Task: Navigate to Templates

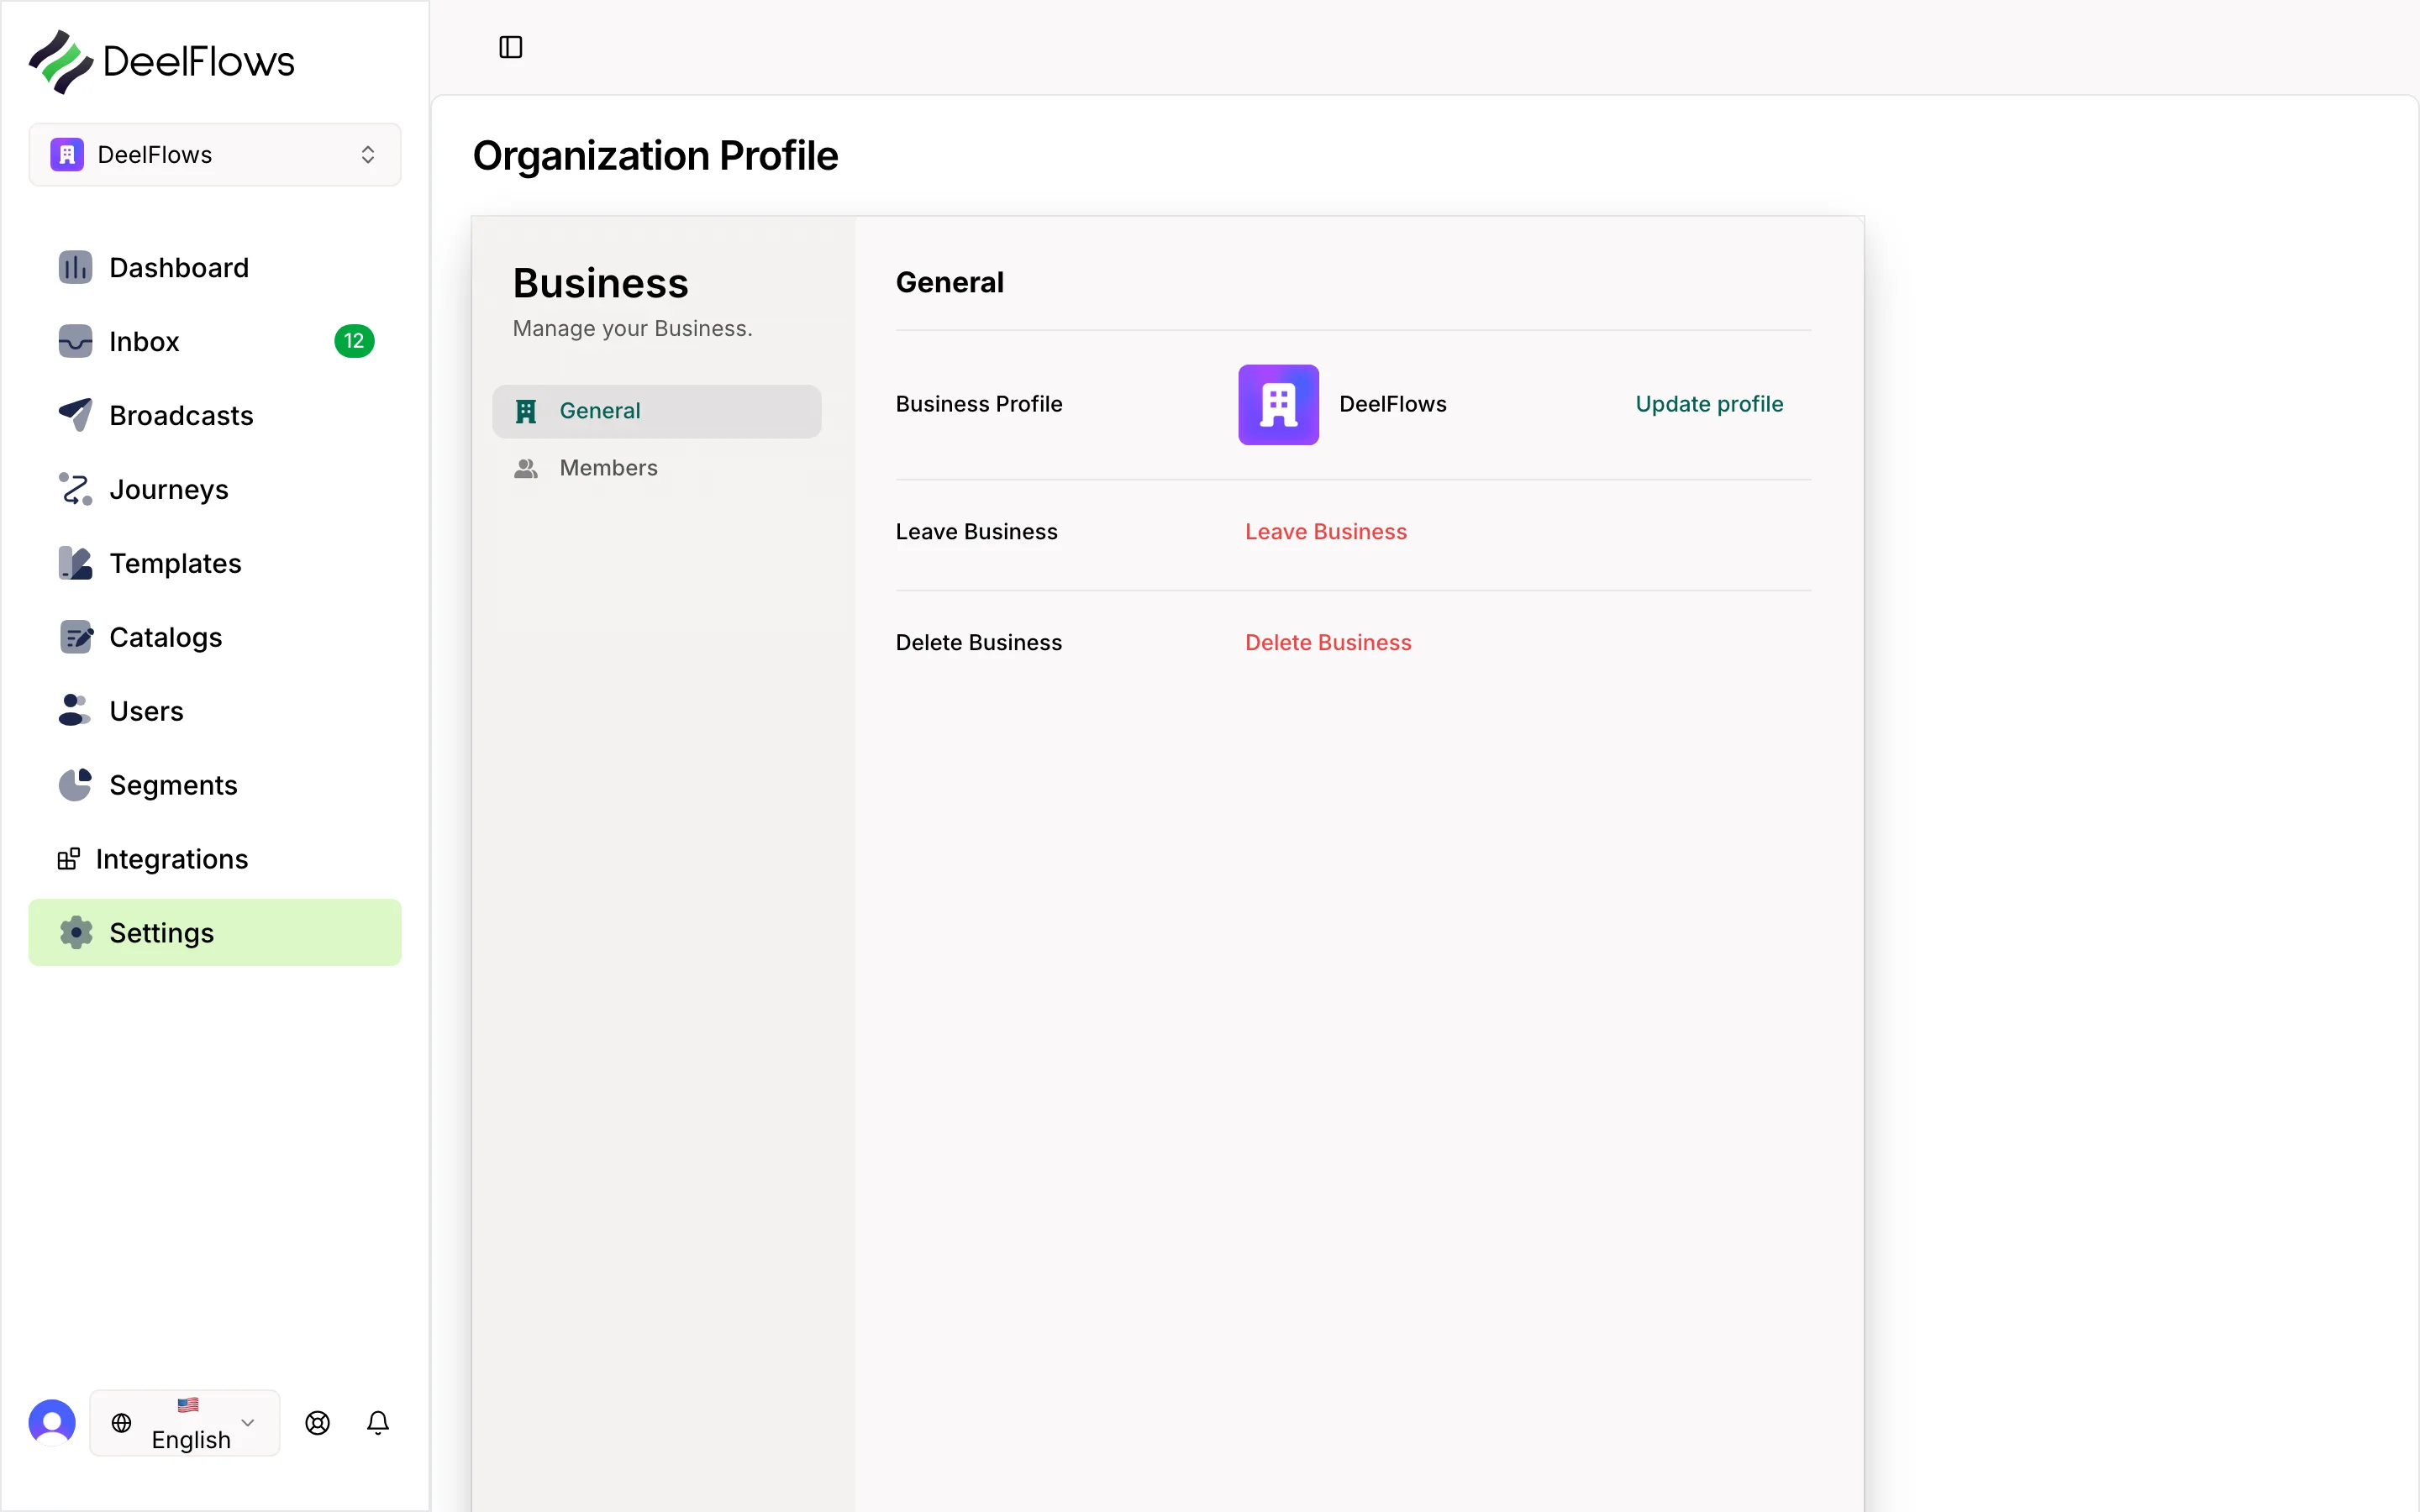Action: pyautogui.click(x=215, y=563)
